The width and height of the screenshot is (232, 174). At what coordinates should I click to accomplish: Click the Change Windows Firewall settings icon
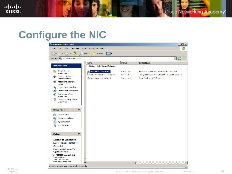point(55,76)
